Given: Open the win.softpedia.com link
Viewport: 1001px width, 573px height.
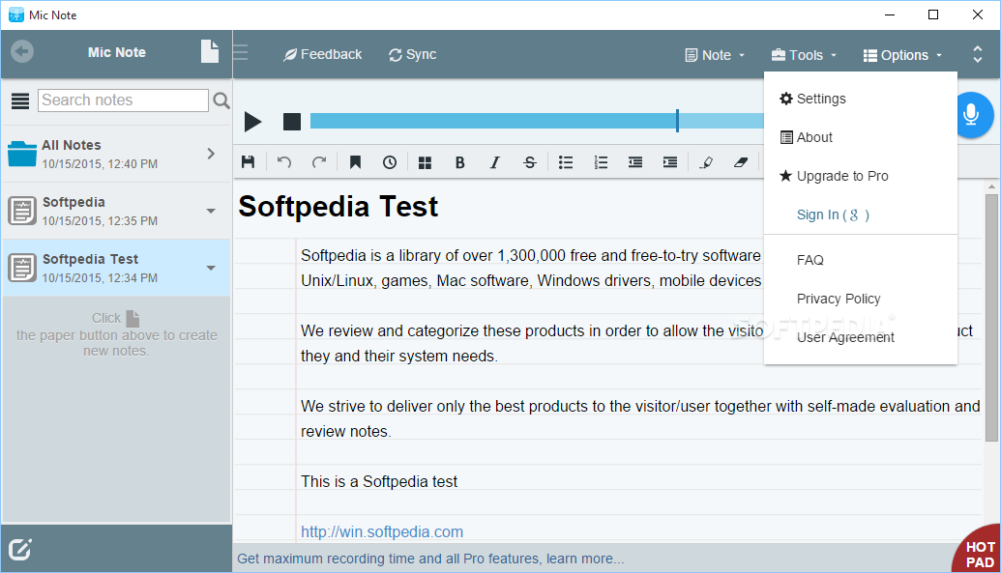Looking at the screenshot, I should pyautogui.click(x=382, y=531).
